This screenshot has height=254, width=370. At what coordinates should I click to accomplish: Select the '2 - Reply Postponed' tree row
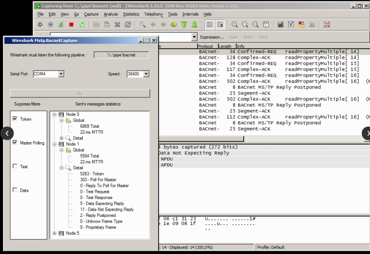click(x=98, y=215)
